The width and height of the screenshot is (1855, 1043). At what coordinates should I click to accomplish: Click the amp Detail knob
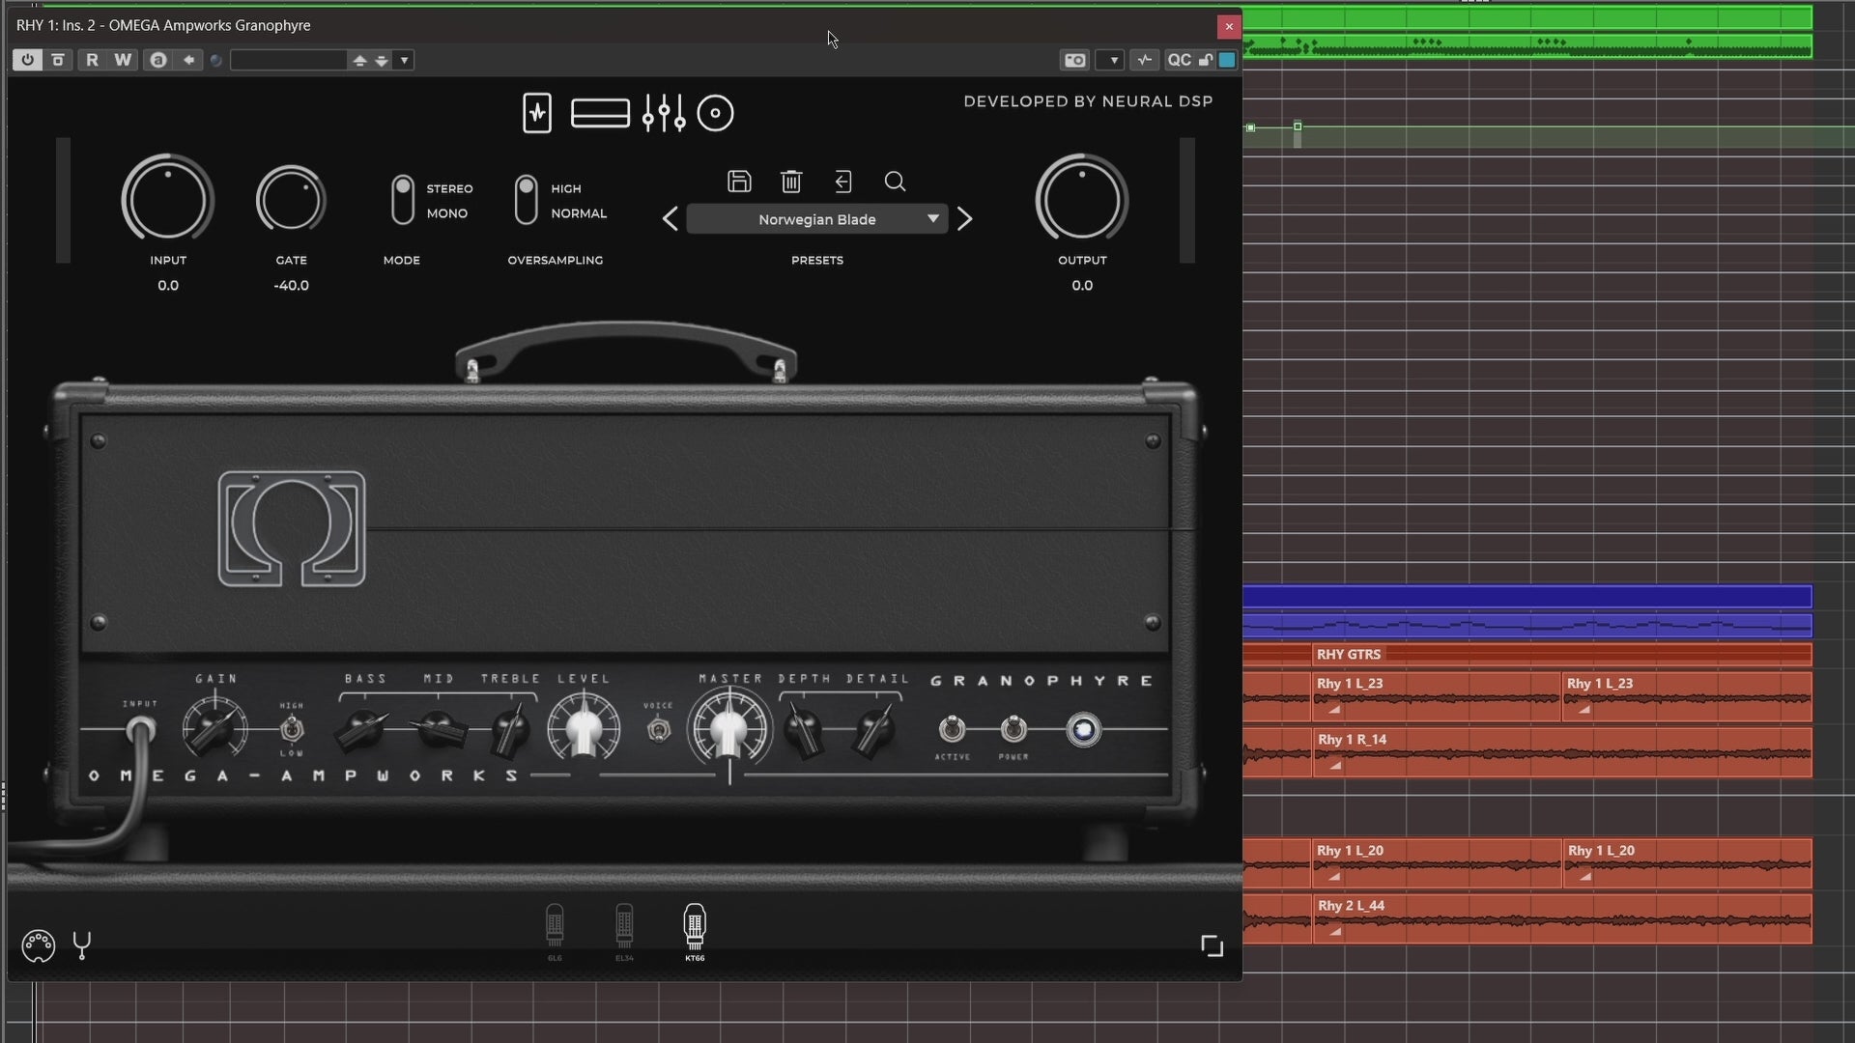(x=875, y=730)
